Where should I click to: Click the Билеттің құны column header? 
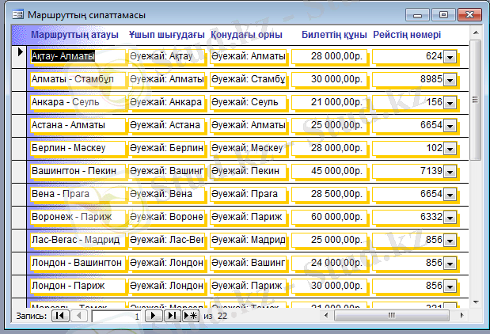(334, 36)
